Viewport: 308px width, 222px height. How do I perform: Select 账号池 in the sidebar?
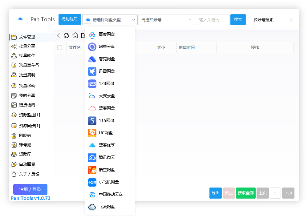pos(23,145)
